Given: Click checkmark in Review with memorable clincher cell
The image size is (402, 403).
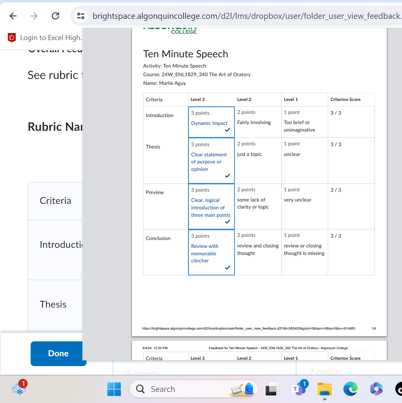Looking at the screenshot, I should click(228, 267).
